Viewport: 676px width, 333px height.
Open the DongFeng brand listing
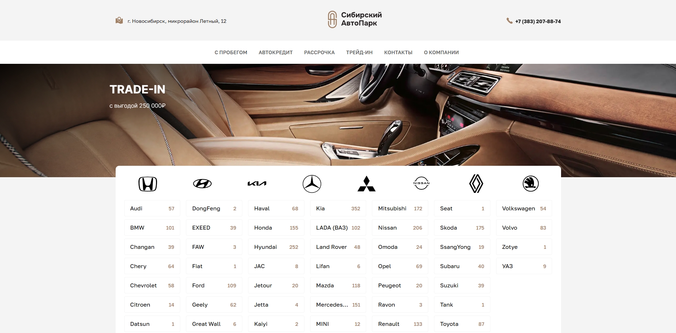pos(214,208)
